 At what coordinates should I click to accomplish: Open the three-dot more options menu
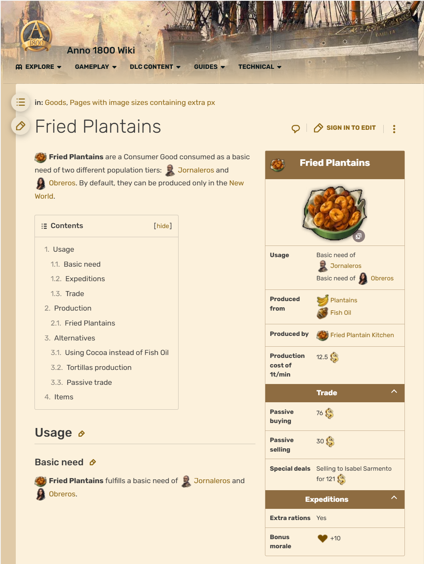tap(394, 129)
